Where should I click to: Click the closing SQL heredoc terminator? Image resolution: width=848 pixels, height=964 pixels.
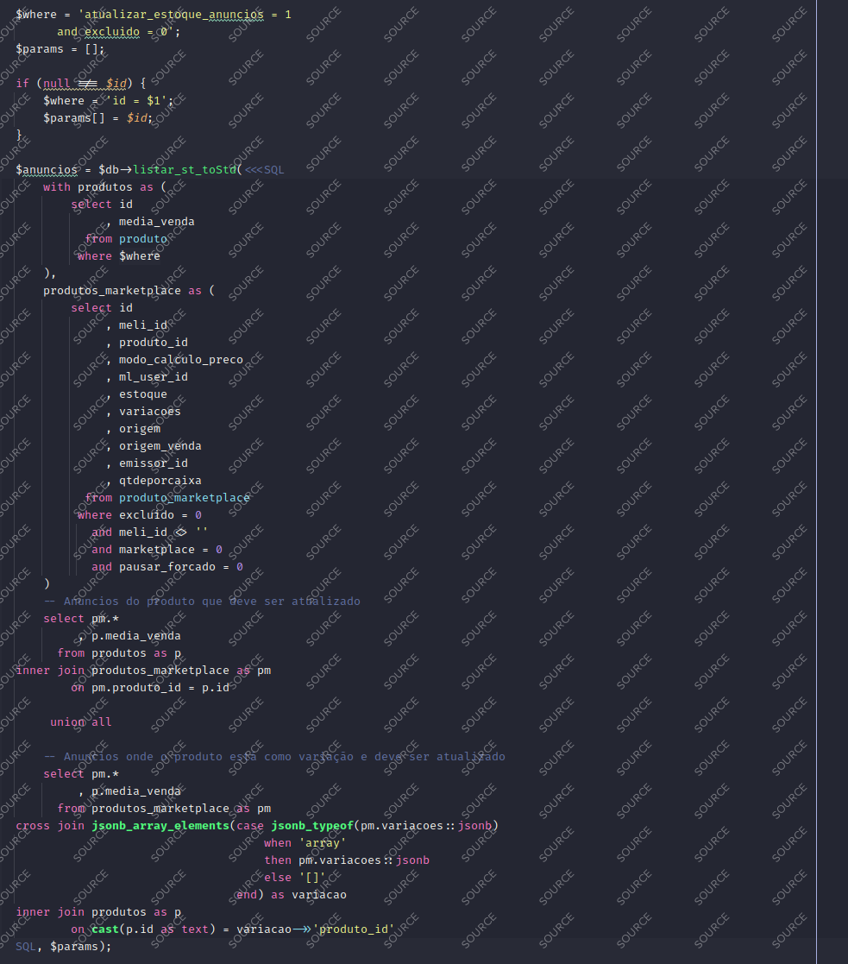(26, 947)
